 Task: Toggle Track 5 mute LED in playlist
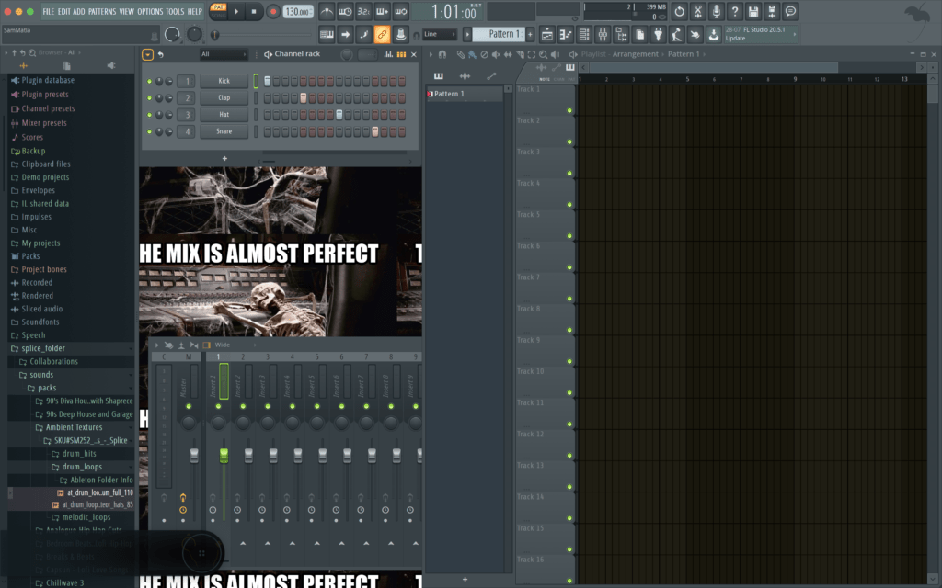click(x=569, y=236)
